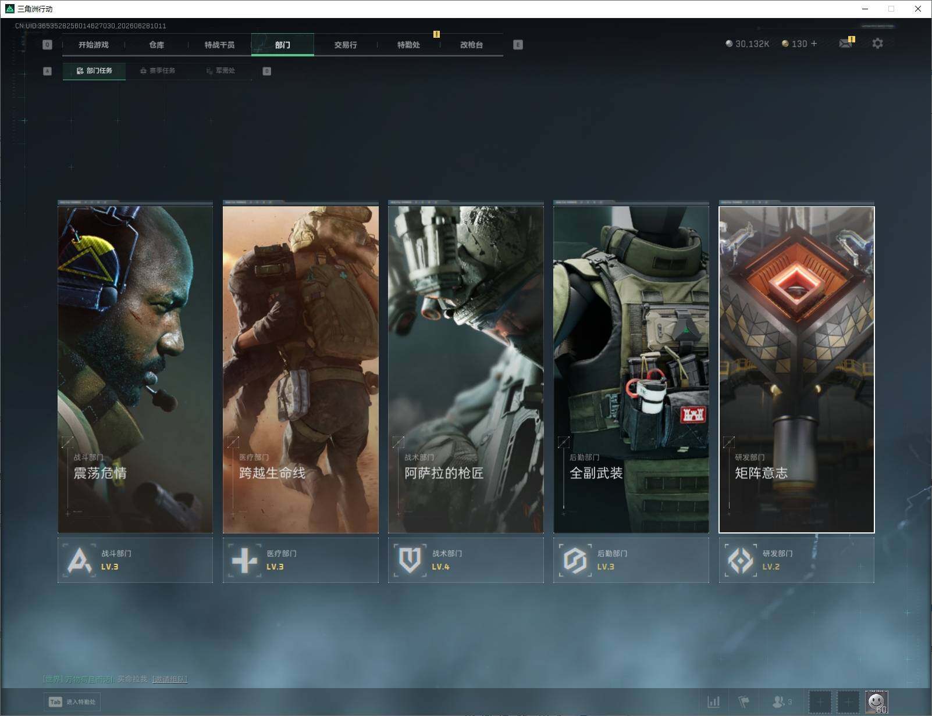Screen dimensions: 932x716
Task: Open the mail inbox icon
Action: click(x=845, y=44)
